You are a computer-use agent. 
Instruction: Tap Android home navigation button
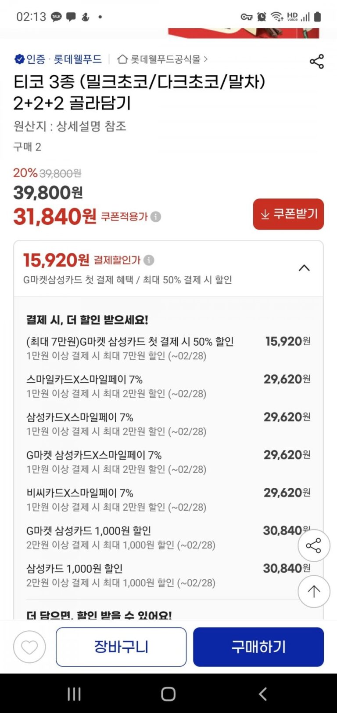tap(168, 694)
